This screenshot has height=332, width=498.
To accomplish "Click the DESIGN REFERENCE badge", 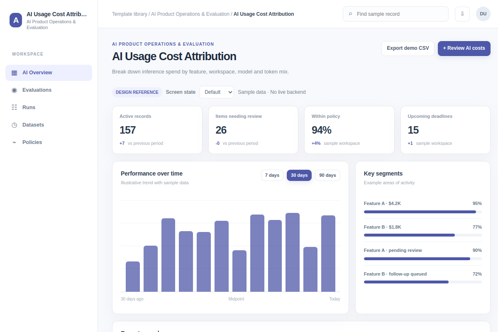I will tap(137, 92).
